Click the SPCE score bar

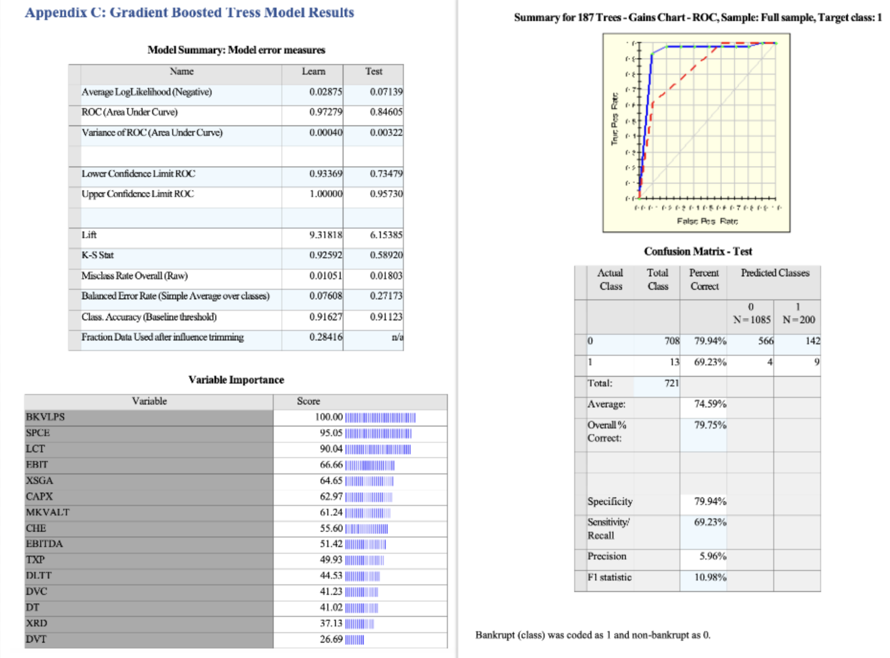(378, 433)
